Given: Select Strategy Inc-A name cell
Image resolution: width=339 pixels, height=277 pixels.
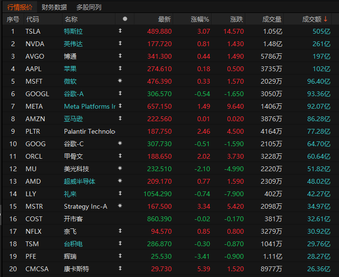Looking at the screenshot, I should (x=86, y=206).
